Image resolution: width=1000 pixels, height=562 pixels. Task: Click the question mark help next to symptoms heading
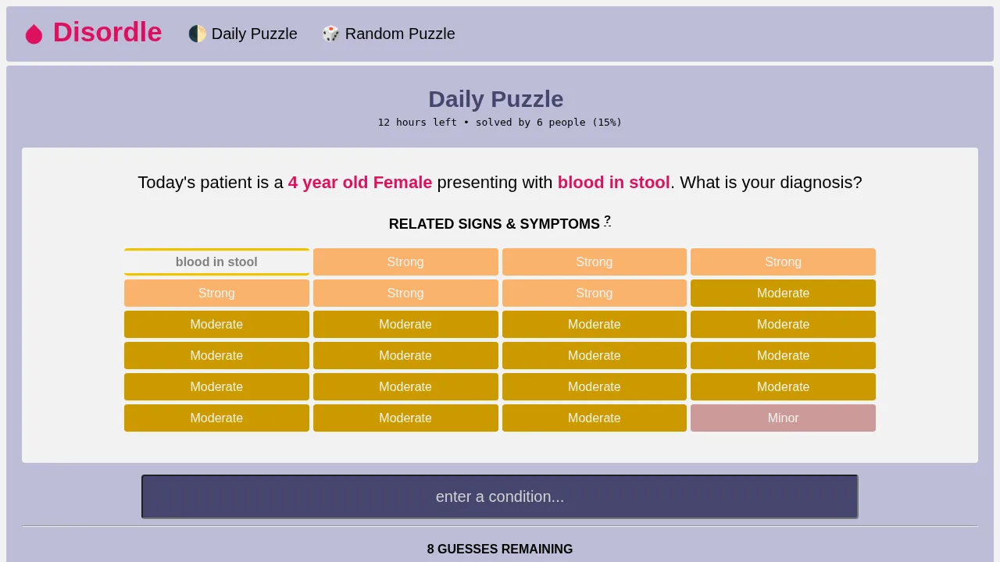[607, 221]
